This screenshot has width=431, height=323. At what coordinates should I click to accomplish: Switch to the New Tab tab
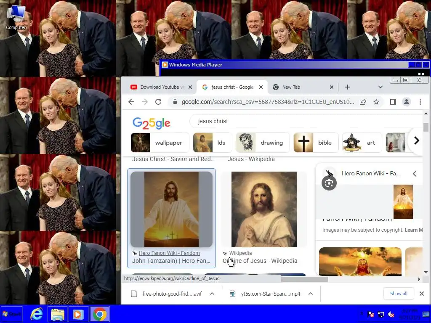click(302, 87)
